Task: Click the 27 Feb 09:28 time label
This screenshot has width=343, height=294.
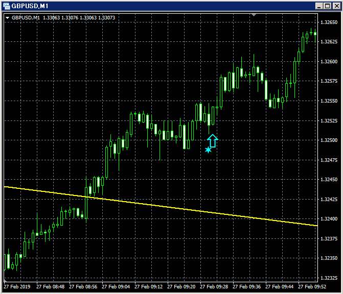Action: coord(214,286)
